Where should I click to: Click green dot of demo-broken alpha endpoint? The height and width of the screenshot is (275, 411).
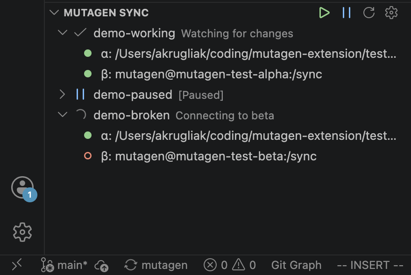(x=88, y=135)
